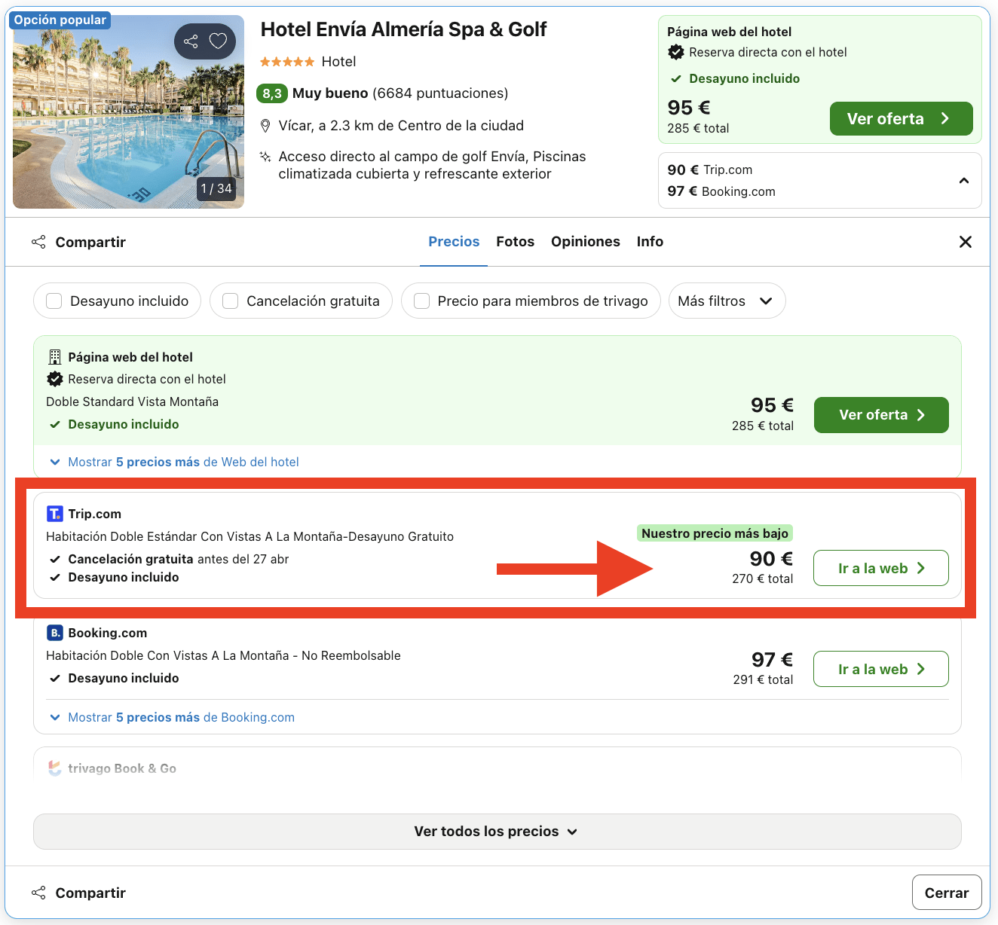Expand Ver todos los precios
Screen dimensions: 998x925
pos(497,832)
